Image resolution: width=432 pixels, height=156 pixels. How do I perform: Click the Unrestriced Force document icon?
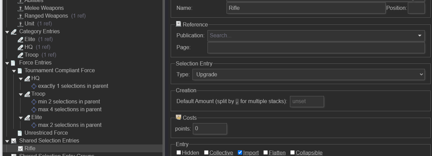(20, 133)
